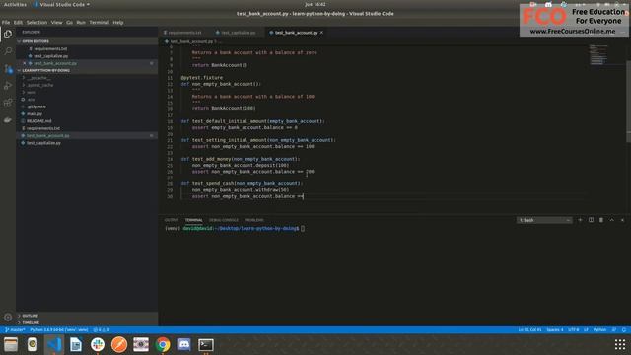Open requirements.txt in the project file tree
Image resolution: width=631 pixels, height=355 pixels.
pyautogui.click(x=87, y=128)
